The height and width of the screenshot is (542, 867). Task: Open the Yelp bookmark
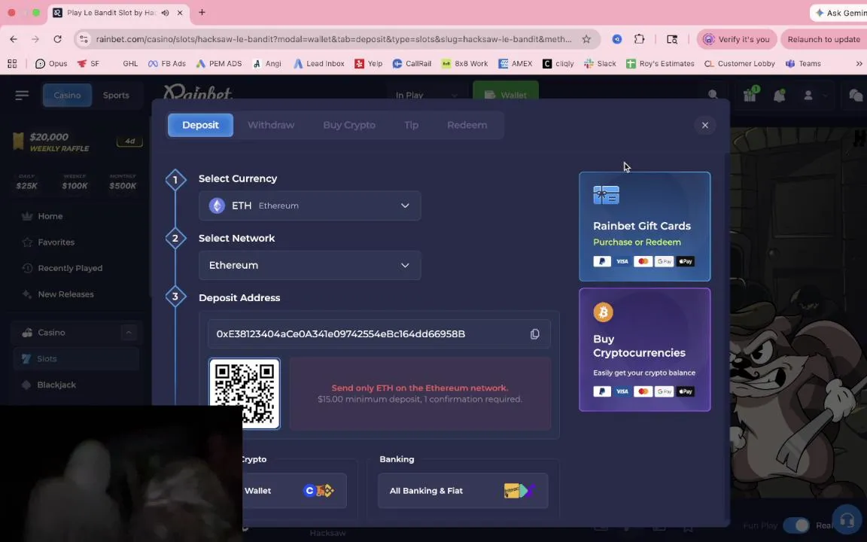(369, 63)
